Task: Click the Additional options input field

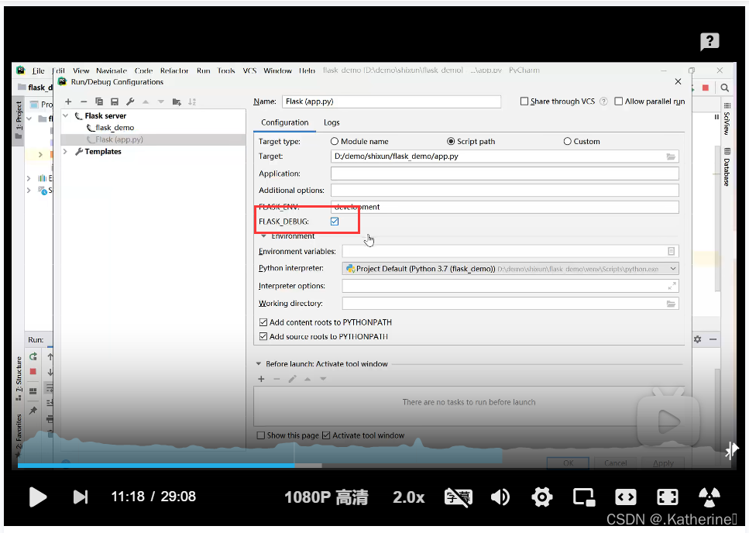Action: (504, 191)
